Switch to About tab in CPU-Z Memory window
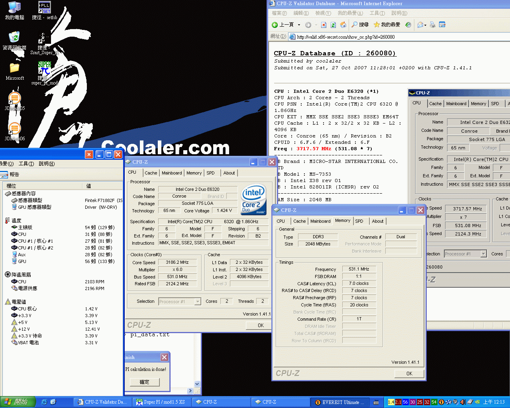The image size is (510, 408). pos(378,221)
